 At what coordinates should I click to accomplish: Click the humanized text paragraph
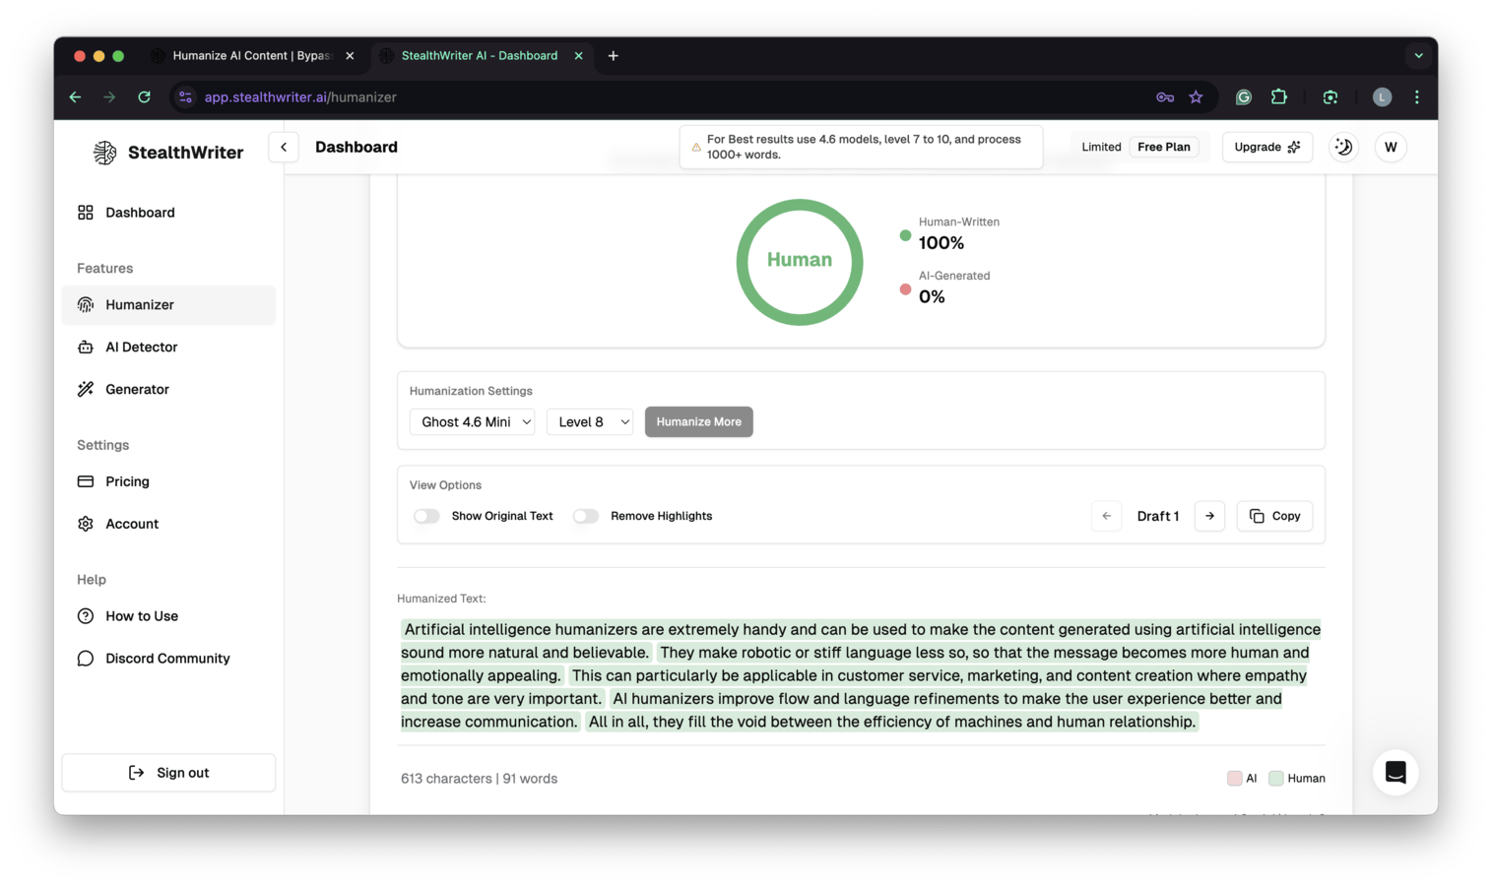861,675
